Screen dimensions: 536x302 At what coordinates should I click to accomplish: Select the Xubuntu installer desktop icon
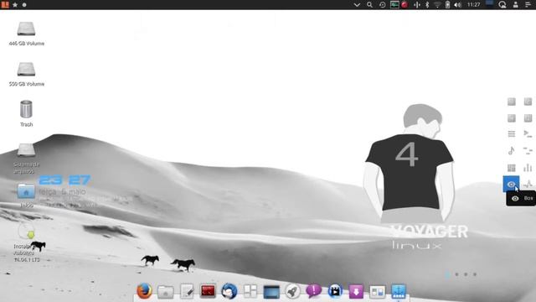click(27, 242)
